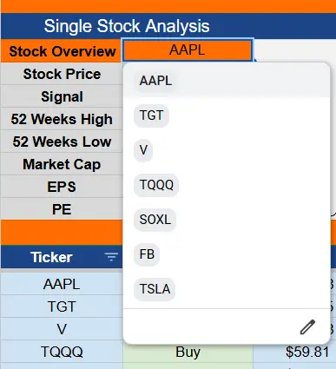Select the Single Stock Analysis title

coord(127,26)
